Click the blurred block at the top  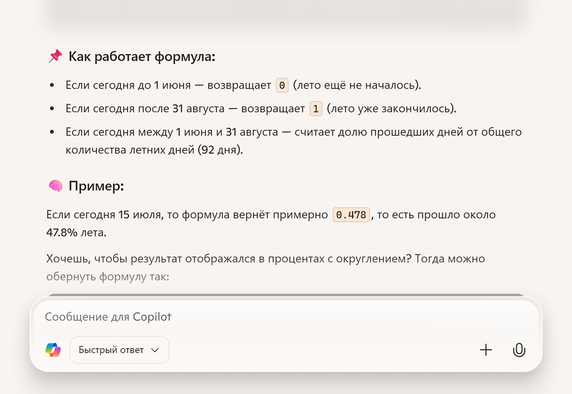coord(286,13)
